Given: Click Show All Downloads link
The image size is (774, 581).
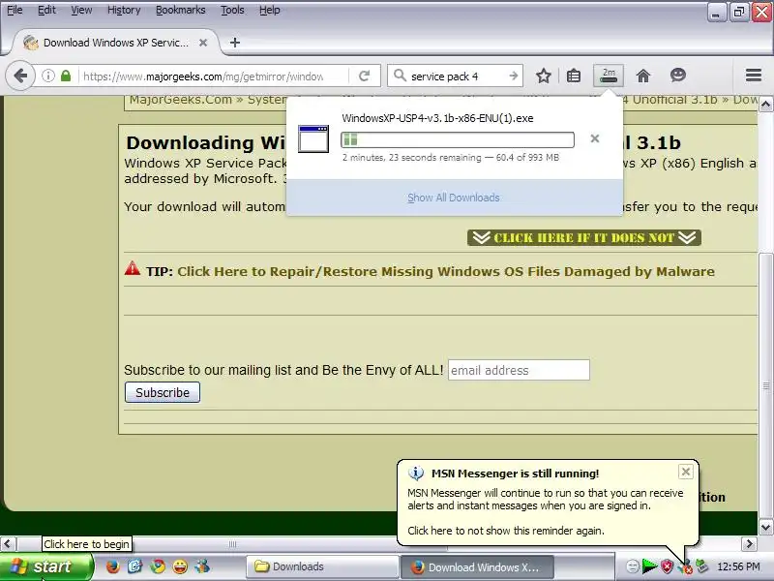Looking at the screenshot, I should [x=454, y=198].
